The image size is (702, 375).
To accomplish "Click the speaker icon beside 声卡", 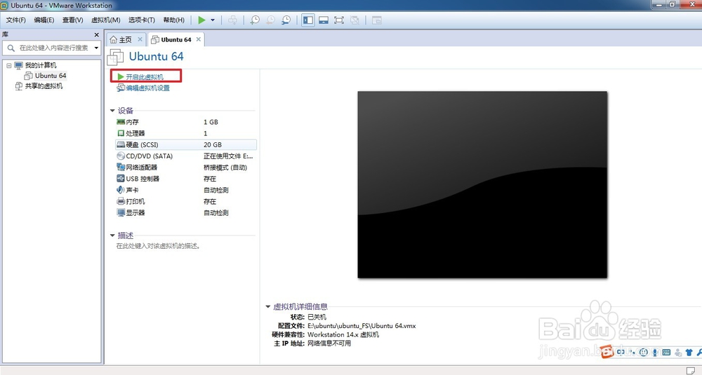I will (x=121, y=190).
